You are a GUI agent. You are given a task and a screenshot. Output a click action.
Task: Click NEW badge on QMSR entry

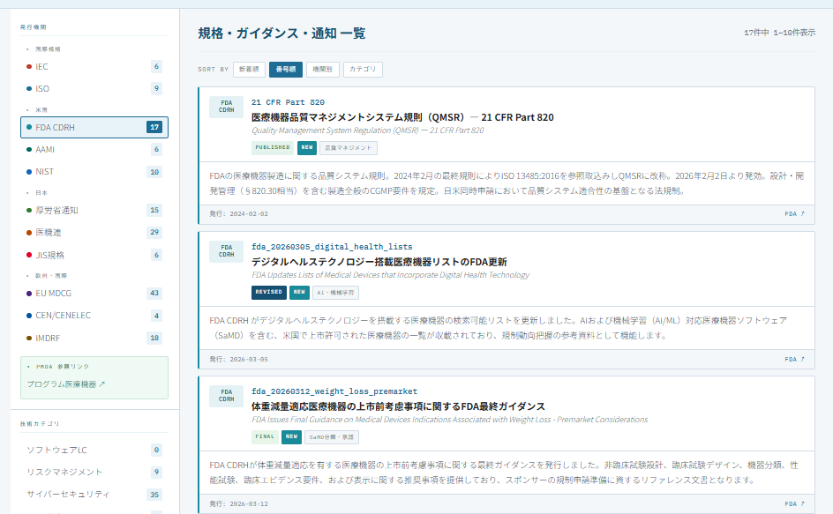pyautogui.click(x=307, y=147)
